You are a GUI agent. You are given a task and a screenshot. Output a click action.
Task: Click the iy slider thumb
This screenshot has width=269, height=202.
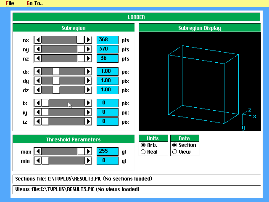pyautogui.click(x=45, y=112)
